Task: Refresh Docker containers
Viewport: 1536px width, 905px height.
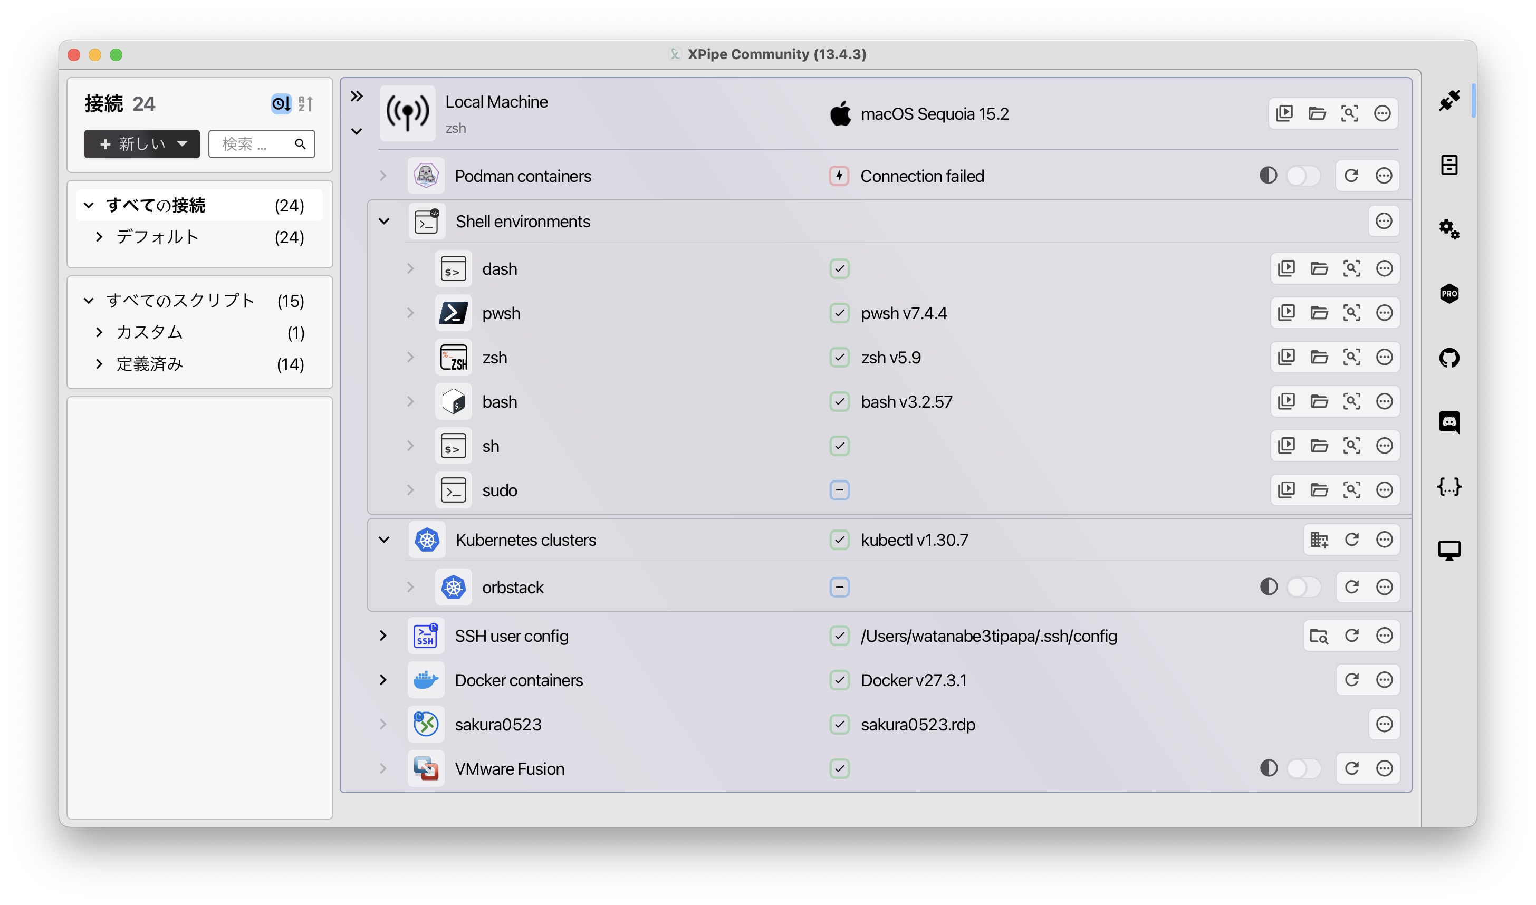Action: tap(1352, 679)
